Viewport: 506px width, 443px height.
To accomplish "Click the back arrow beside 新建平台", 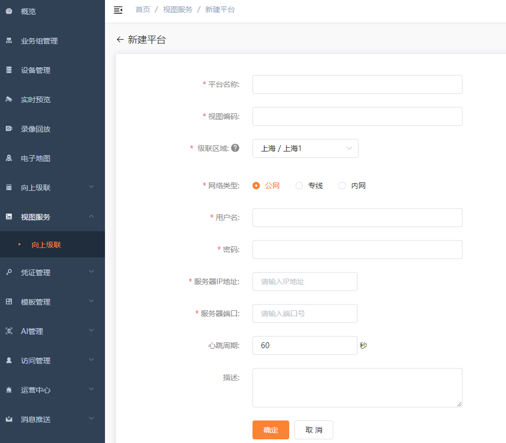I will [x=120, y=40].
